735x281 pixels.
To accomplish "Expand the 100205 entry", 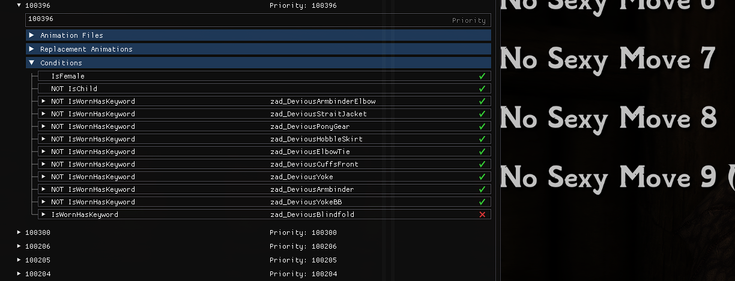I will coord(19,260).
